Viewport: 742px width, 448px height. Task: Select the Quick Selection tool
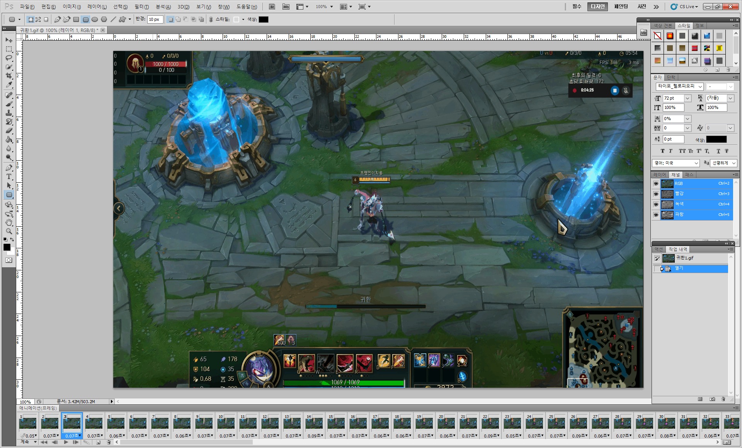tap(9, 67)
